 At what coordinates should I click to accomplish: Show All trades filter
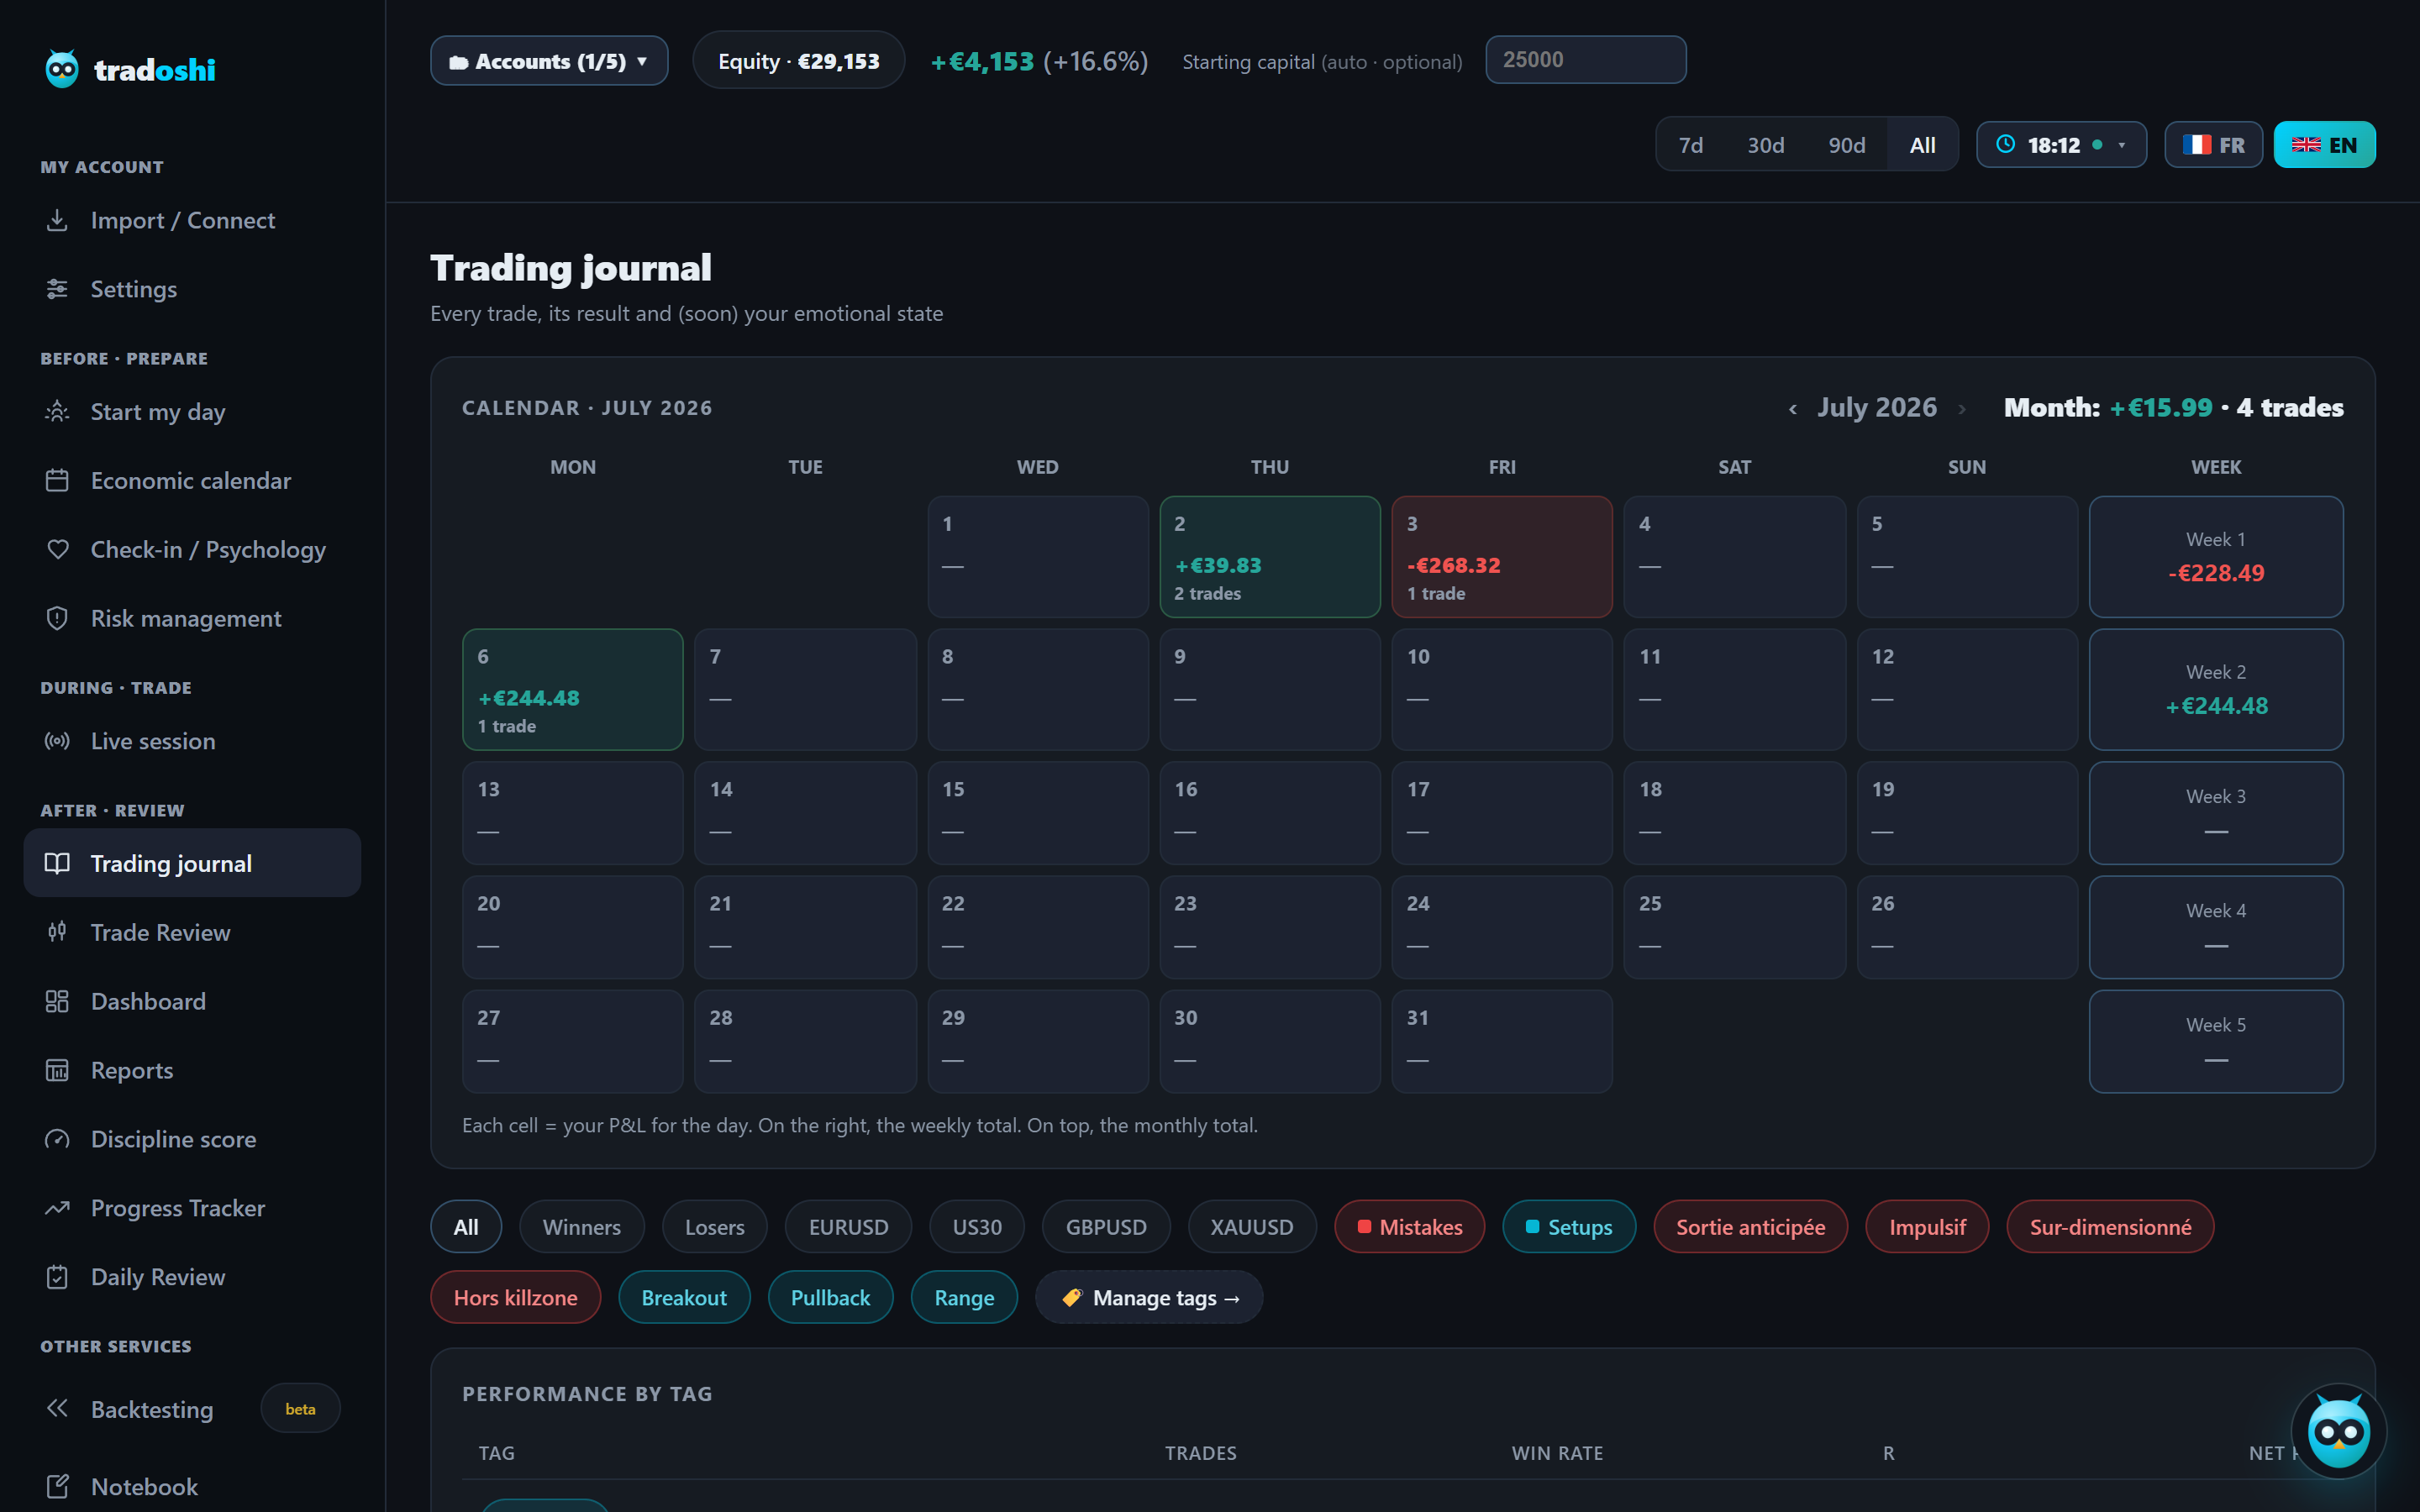click(x=466, y=1226)
